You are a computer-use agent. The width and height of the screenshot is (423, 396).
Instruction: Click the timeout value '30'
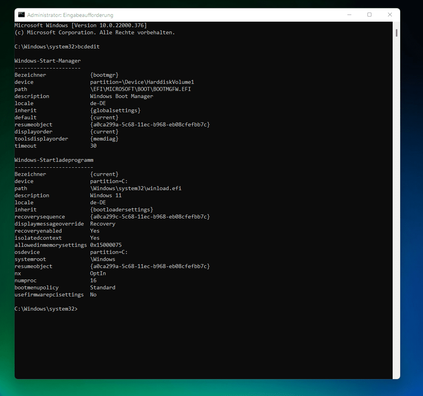tap(93, 146)
